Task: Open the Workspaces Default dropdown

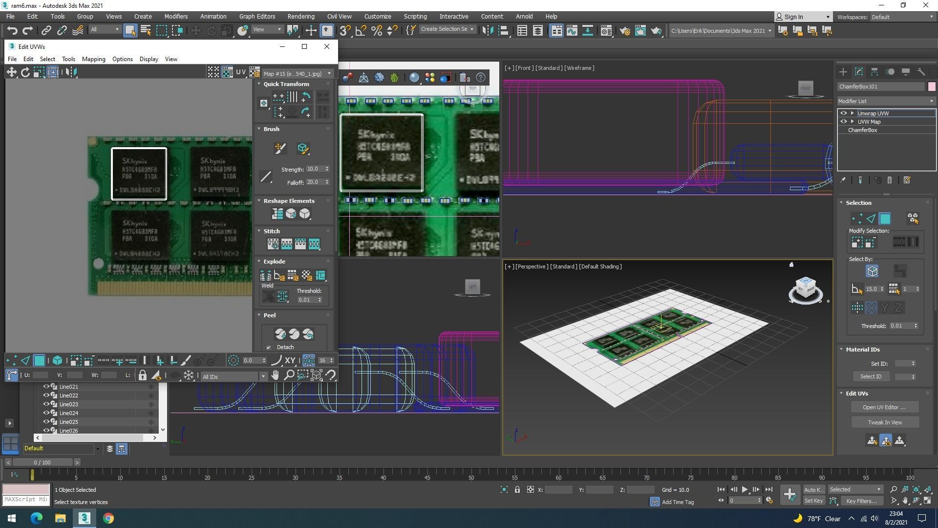Action: (902, 17)
